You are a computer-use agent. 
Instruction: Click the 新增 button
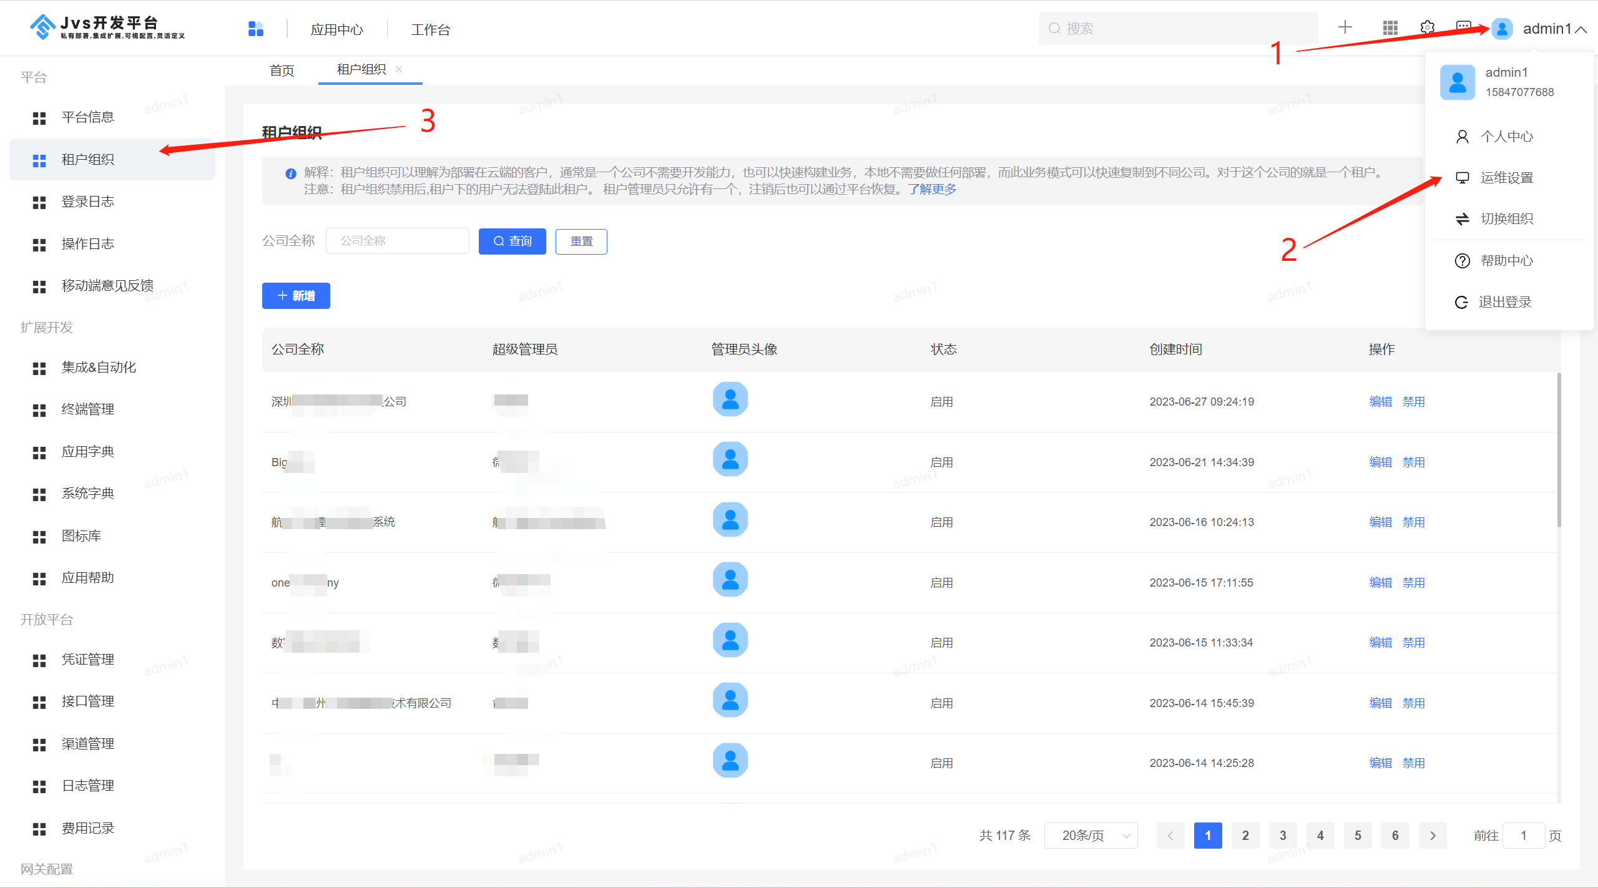(x=296, y=296)
